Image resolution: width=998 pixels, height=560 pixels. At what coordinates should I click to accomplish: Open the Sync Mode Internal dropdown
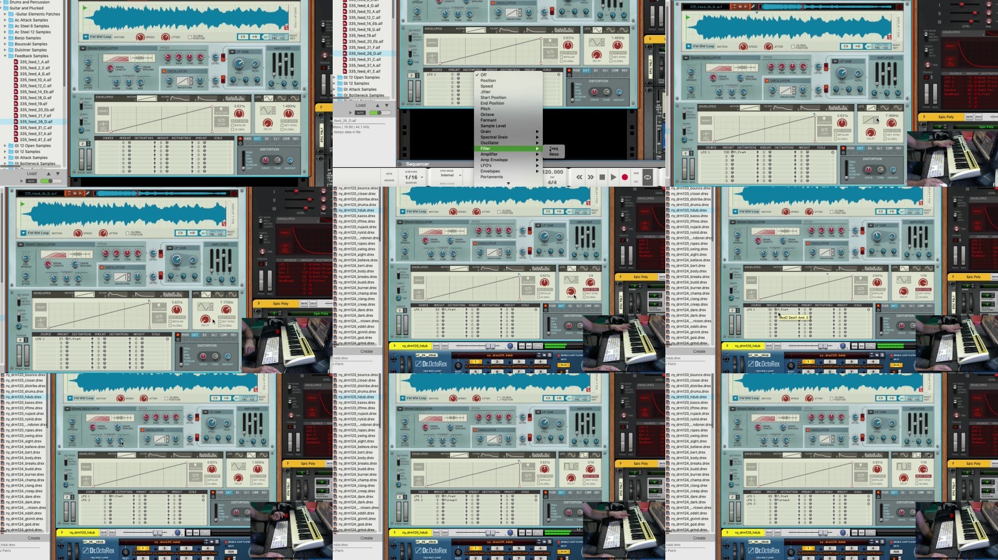pos(450,176)
